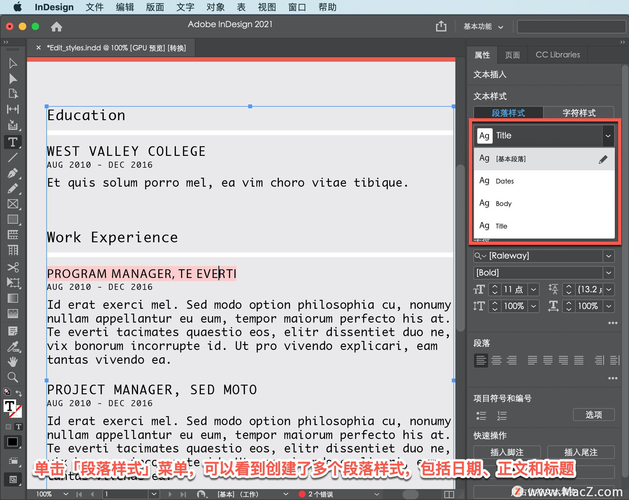Open the Bold font style dropdown
629x500 pixels.
coord(608,273)
